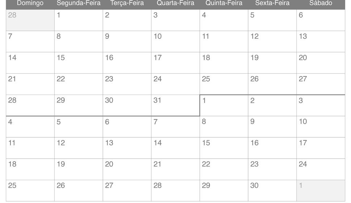Pick day 1 in the Segunda-Feira column
The height and width of the screenshot is (203, 351).
tap(79, 20)
